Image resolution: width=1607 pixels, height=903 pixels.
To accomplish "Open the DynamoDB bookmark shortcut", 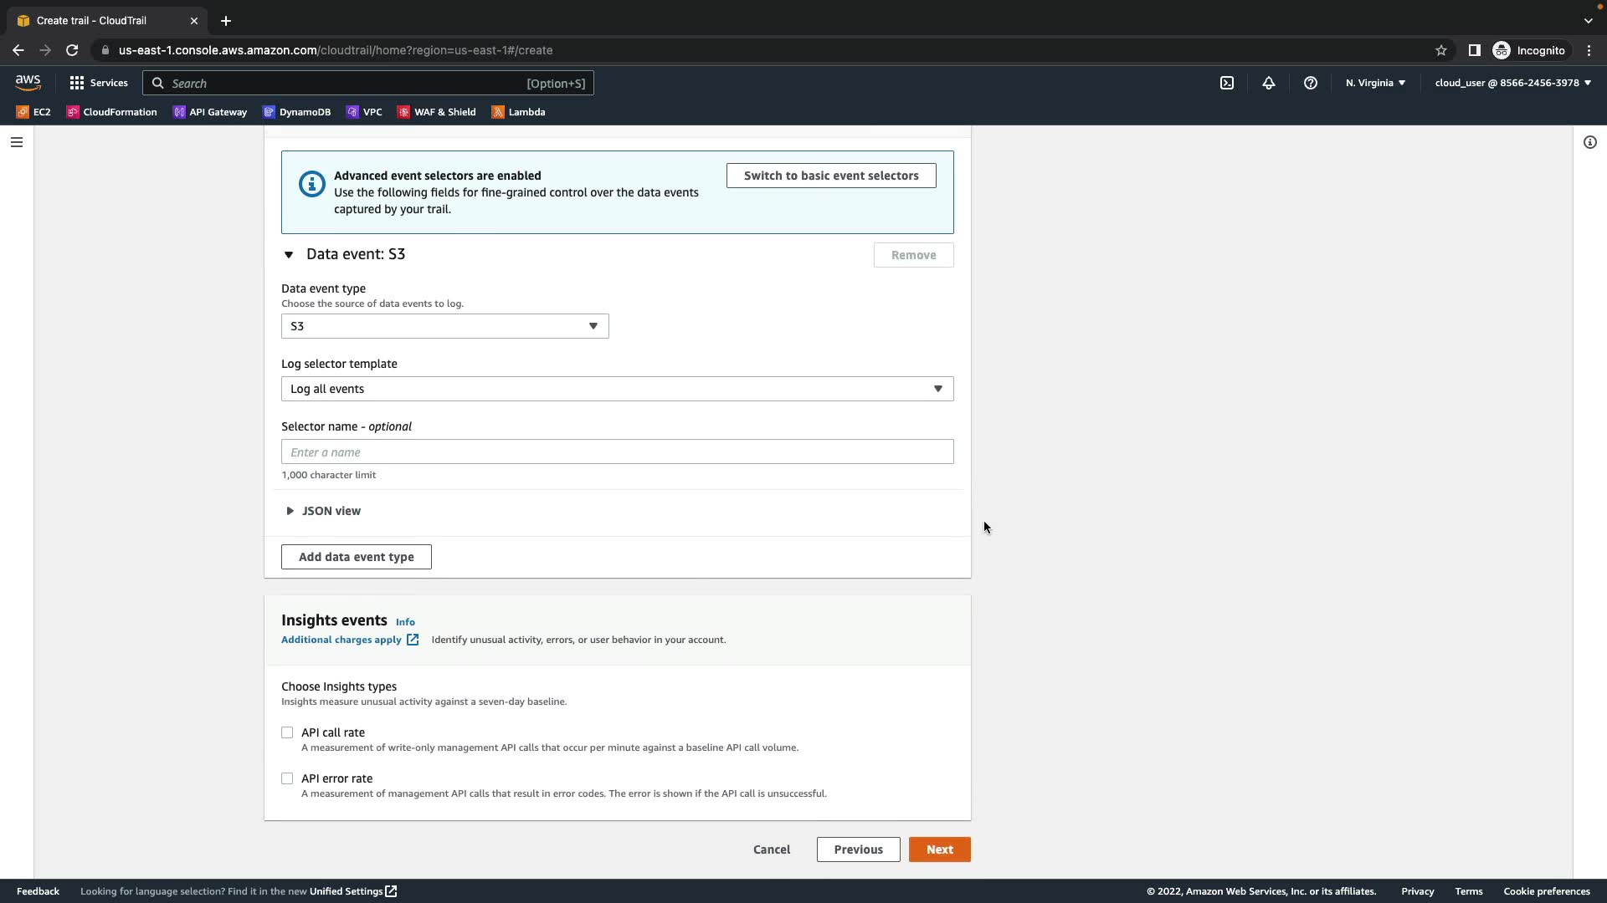I will click(296, 112).
